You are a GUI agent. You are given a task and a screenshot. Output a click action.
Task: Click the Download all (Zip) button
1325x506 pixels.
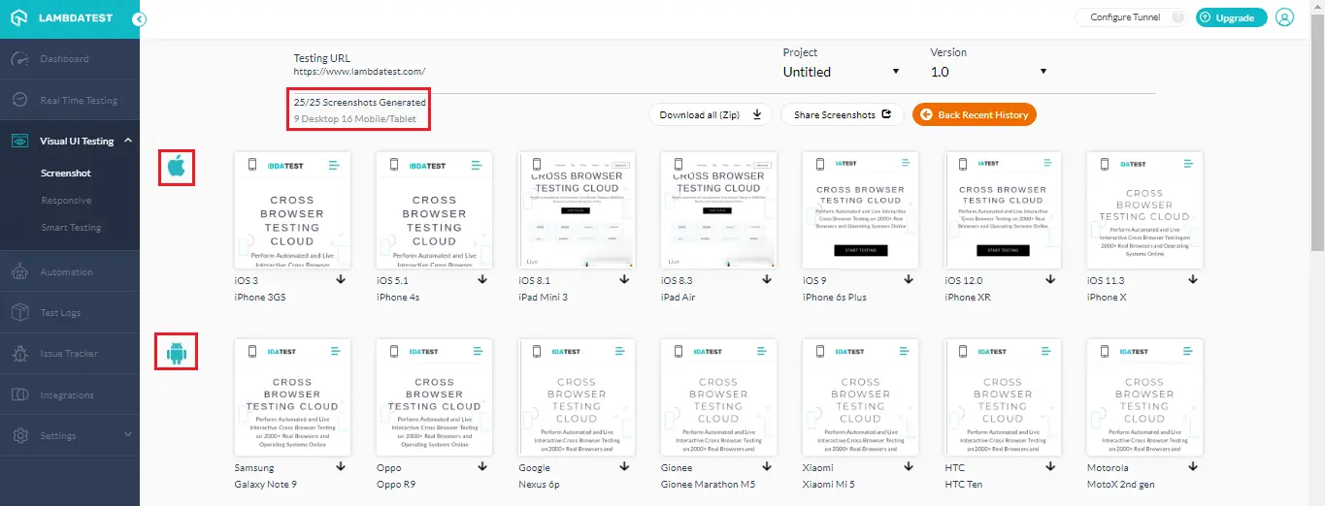[x=710, y=114]
